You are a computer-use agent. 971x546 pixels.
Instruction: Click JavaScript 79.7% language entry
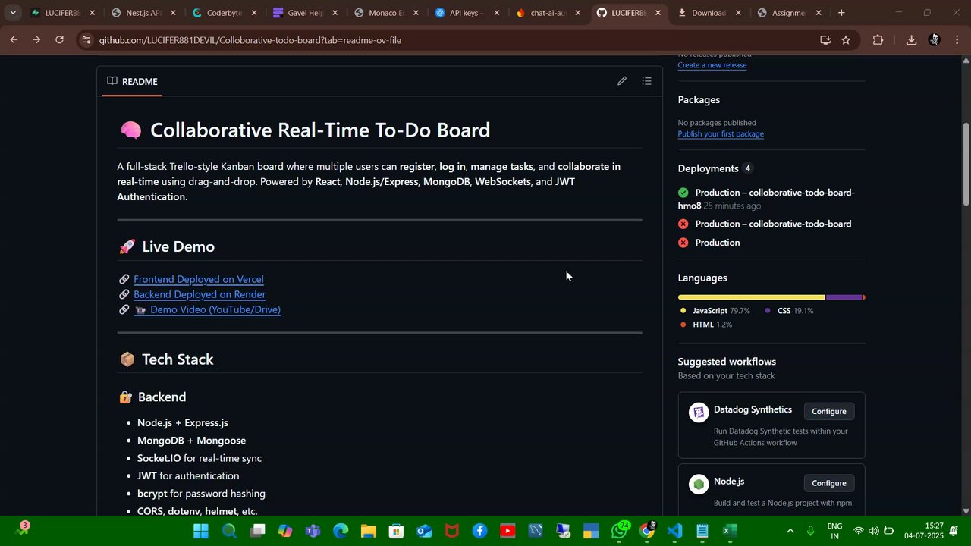[x=715, y=311]
